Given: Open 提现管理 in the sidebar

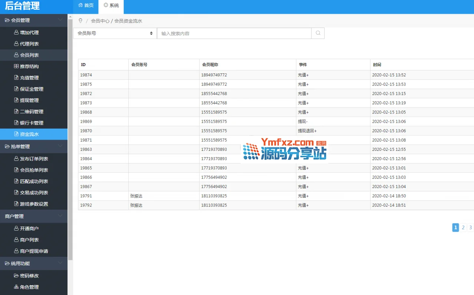Looking at the screenshot, I should [x=29, y=100].
